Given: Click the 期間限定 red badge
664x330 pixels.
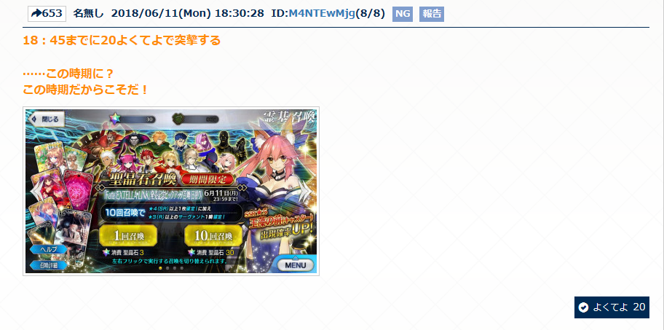Looking at the screenshot, I should pos(207,178).
